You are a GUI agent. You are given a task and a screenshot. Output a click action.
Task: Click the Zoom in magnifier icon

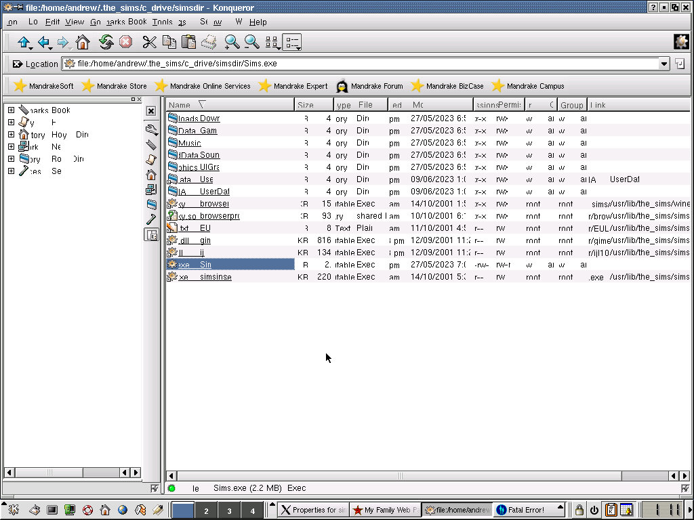point(232,43)
